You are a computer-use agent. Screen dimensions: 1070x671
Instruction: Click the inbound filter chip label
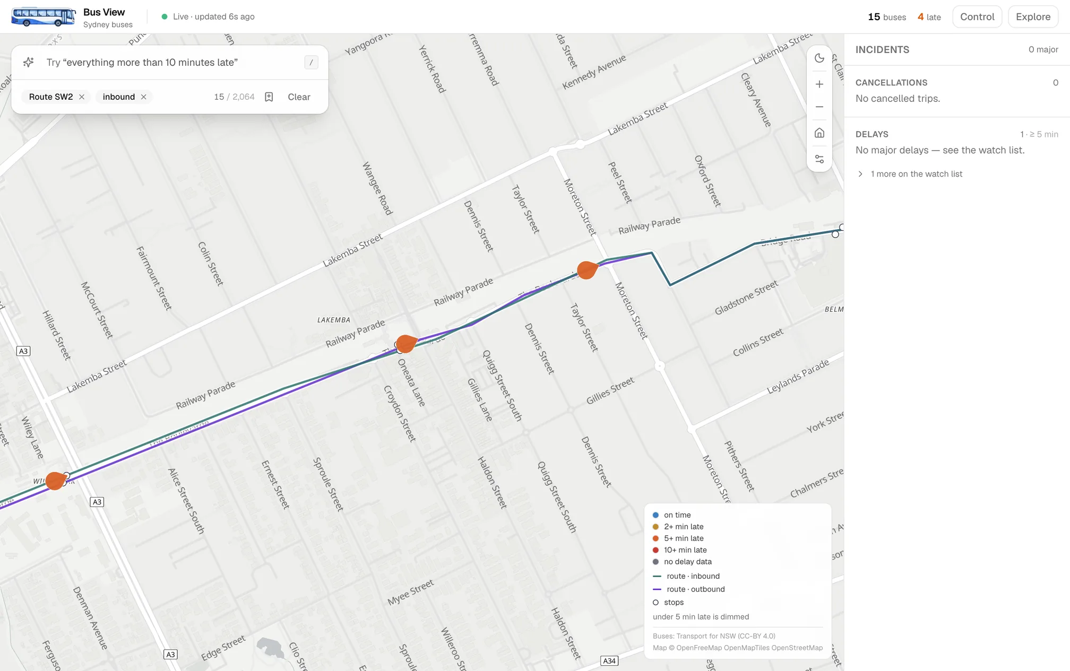pos(119,97)
